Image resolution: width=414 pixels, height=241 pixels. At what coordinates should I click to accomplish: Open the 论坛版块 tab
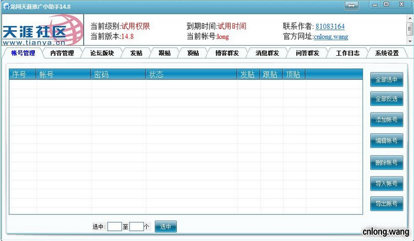click(x=102, y=53)
